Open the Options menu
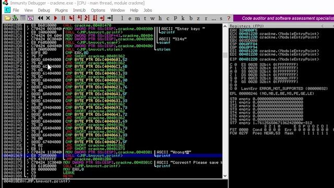 [98, 10]
